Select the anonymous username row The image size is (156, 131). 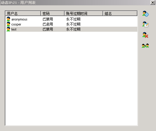click(x=71, y=19)
